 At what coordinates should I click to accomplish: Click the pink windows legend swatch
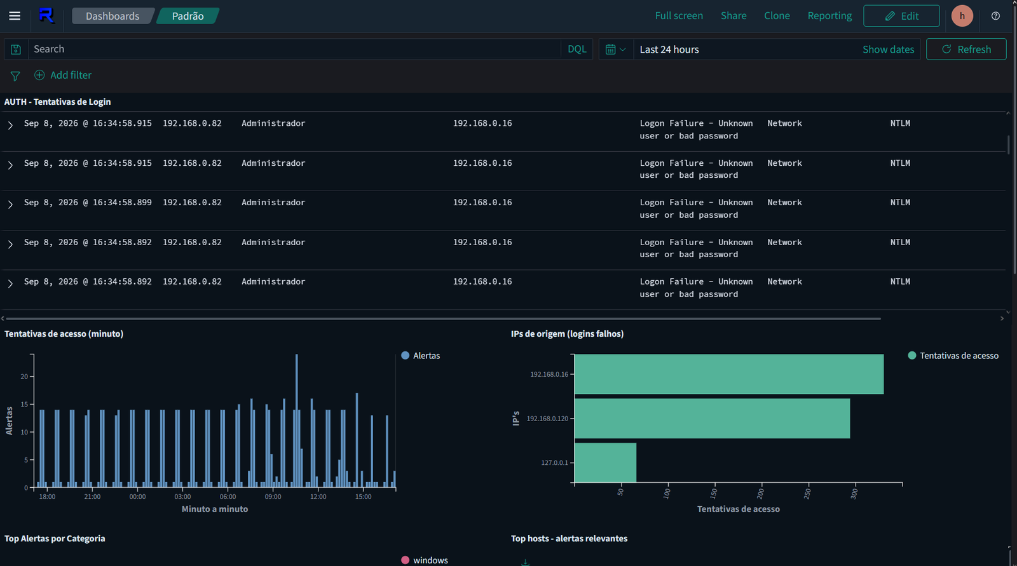click(405, 560)
